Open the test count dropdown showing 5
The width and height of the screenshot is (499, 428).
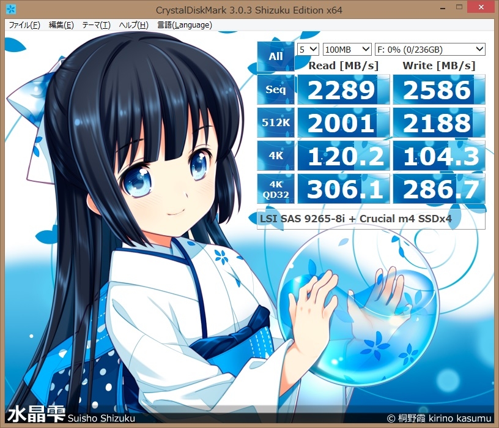308,50
